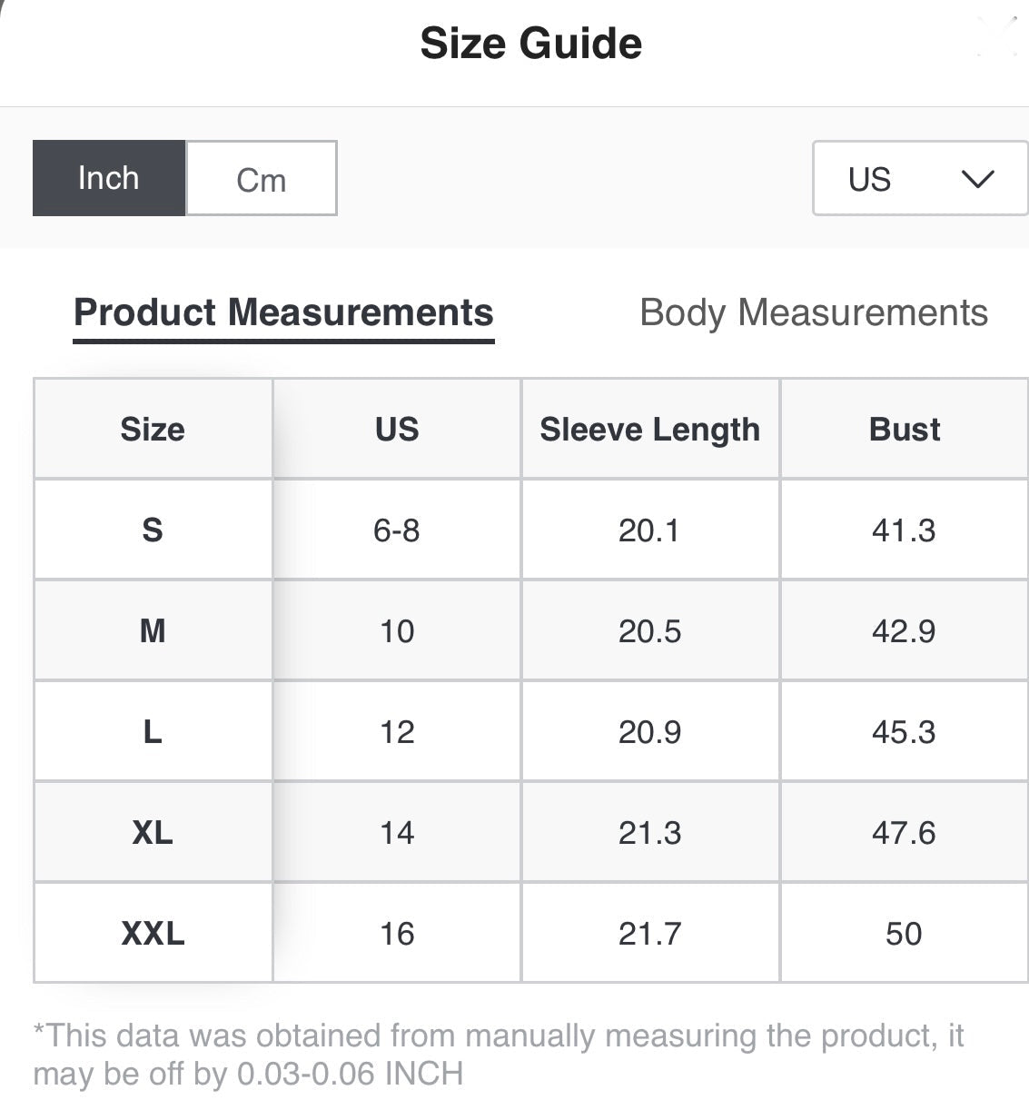Click the Bust column header
The width and height of the screenshot is (1029, 1120).
pos(905,429)
